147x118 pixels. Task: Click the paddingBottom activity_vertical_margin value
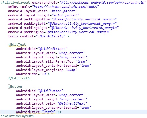click(84, 19)
